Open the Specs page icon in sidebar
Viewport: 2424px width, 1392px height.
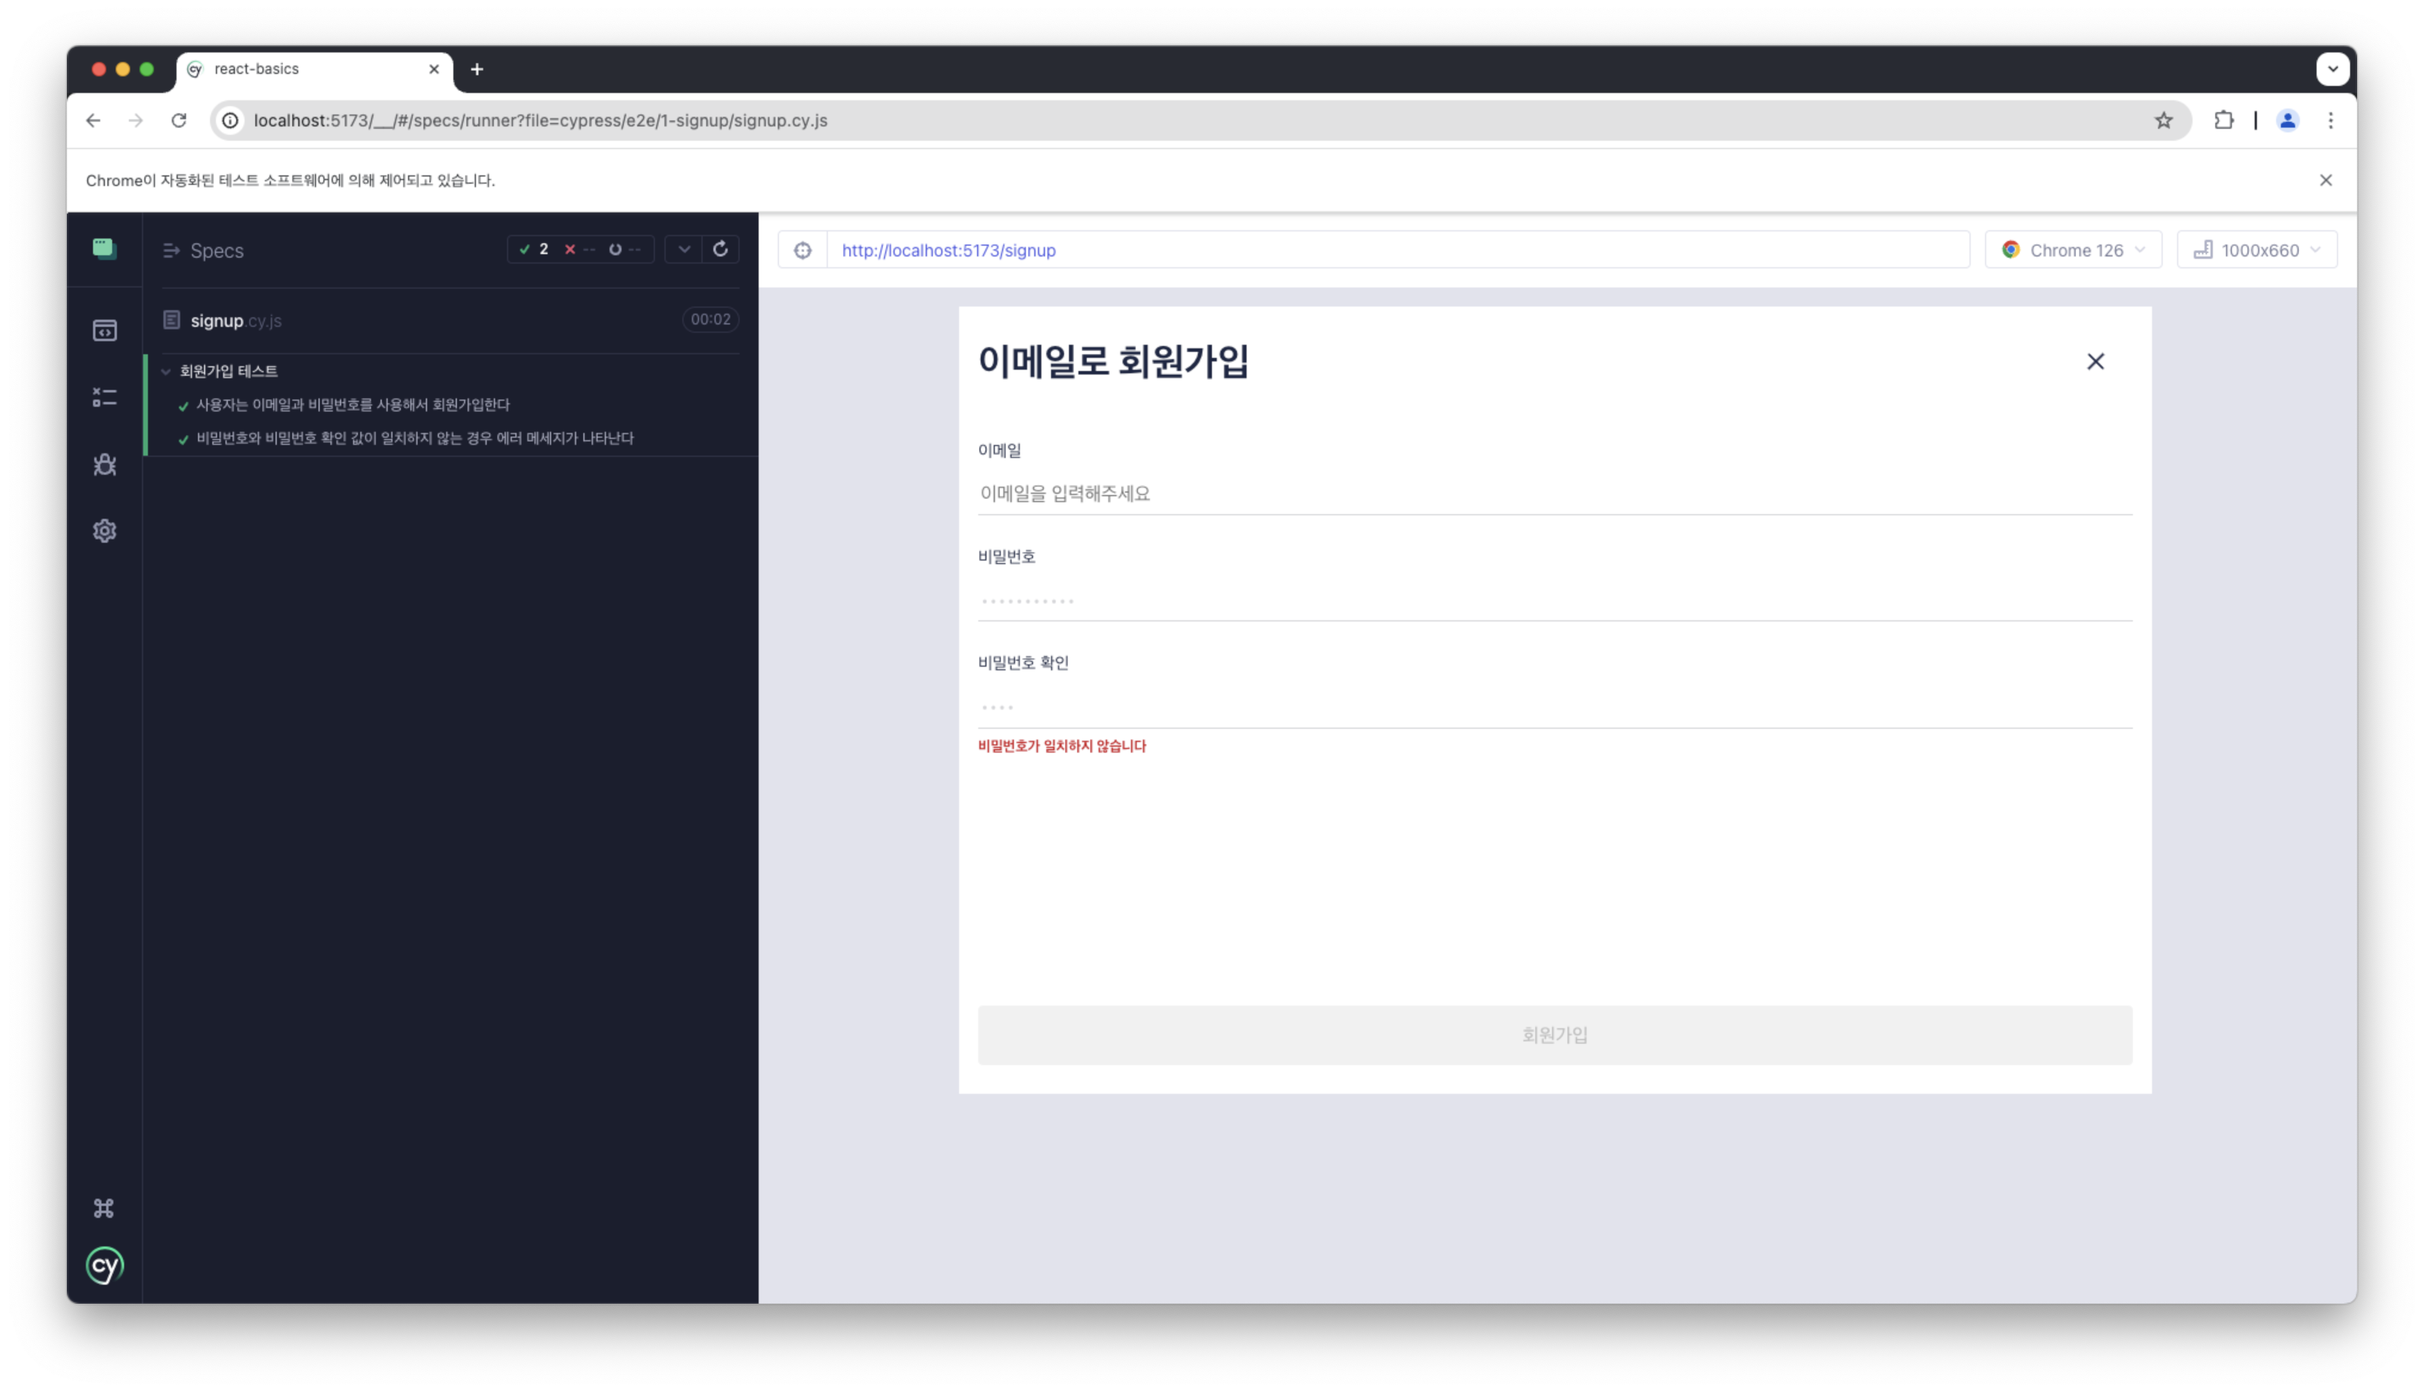click(104, 331)
